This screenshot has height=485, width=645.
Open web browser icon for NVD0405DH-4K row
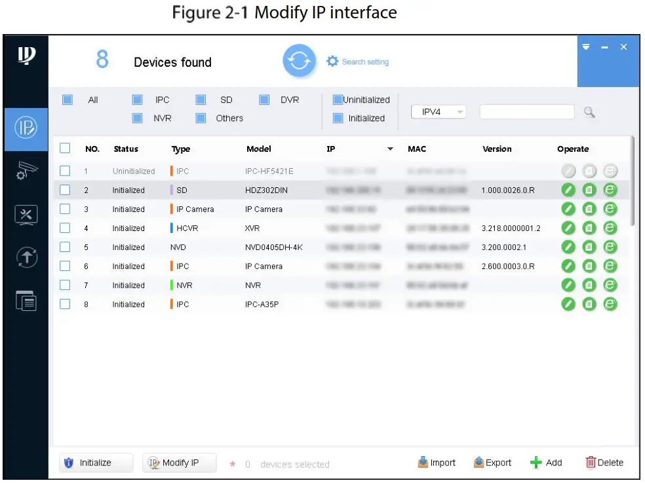pos(610,247)
